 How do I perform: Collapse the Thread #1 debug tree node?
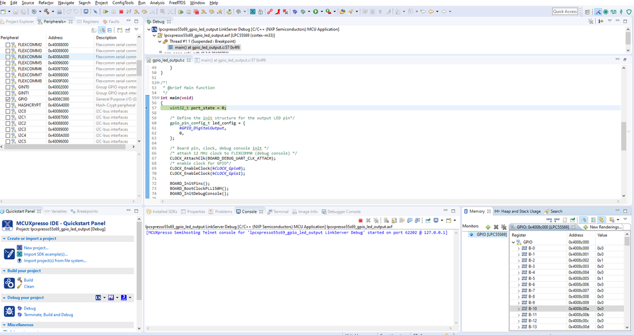tap(159, 41)
